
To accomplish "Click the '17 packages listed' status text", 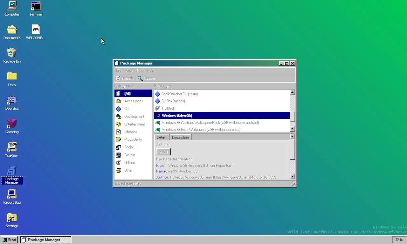I will (x=128, y=183).
